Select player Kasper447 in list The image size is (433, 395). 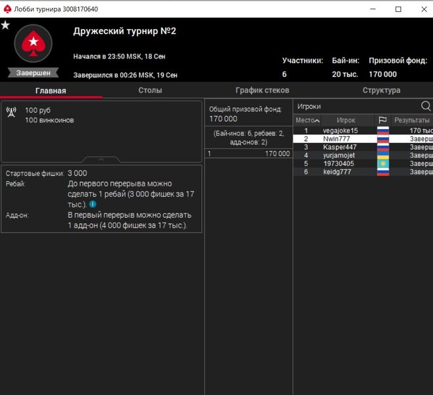(340, 147)
